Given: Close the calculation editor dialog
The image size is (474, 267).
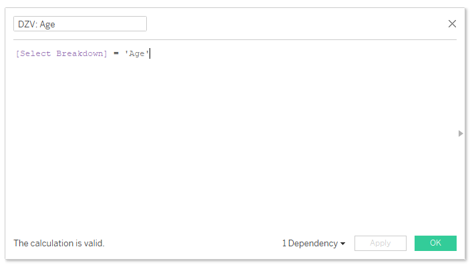Looking at the screenshot, I should pos(452,23).
